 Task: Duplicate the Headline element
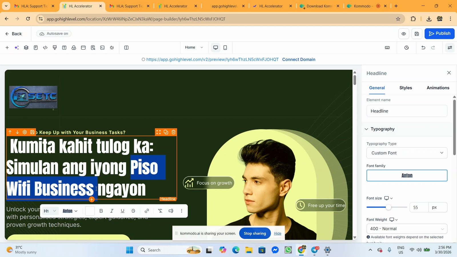[x=166, y=132]
